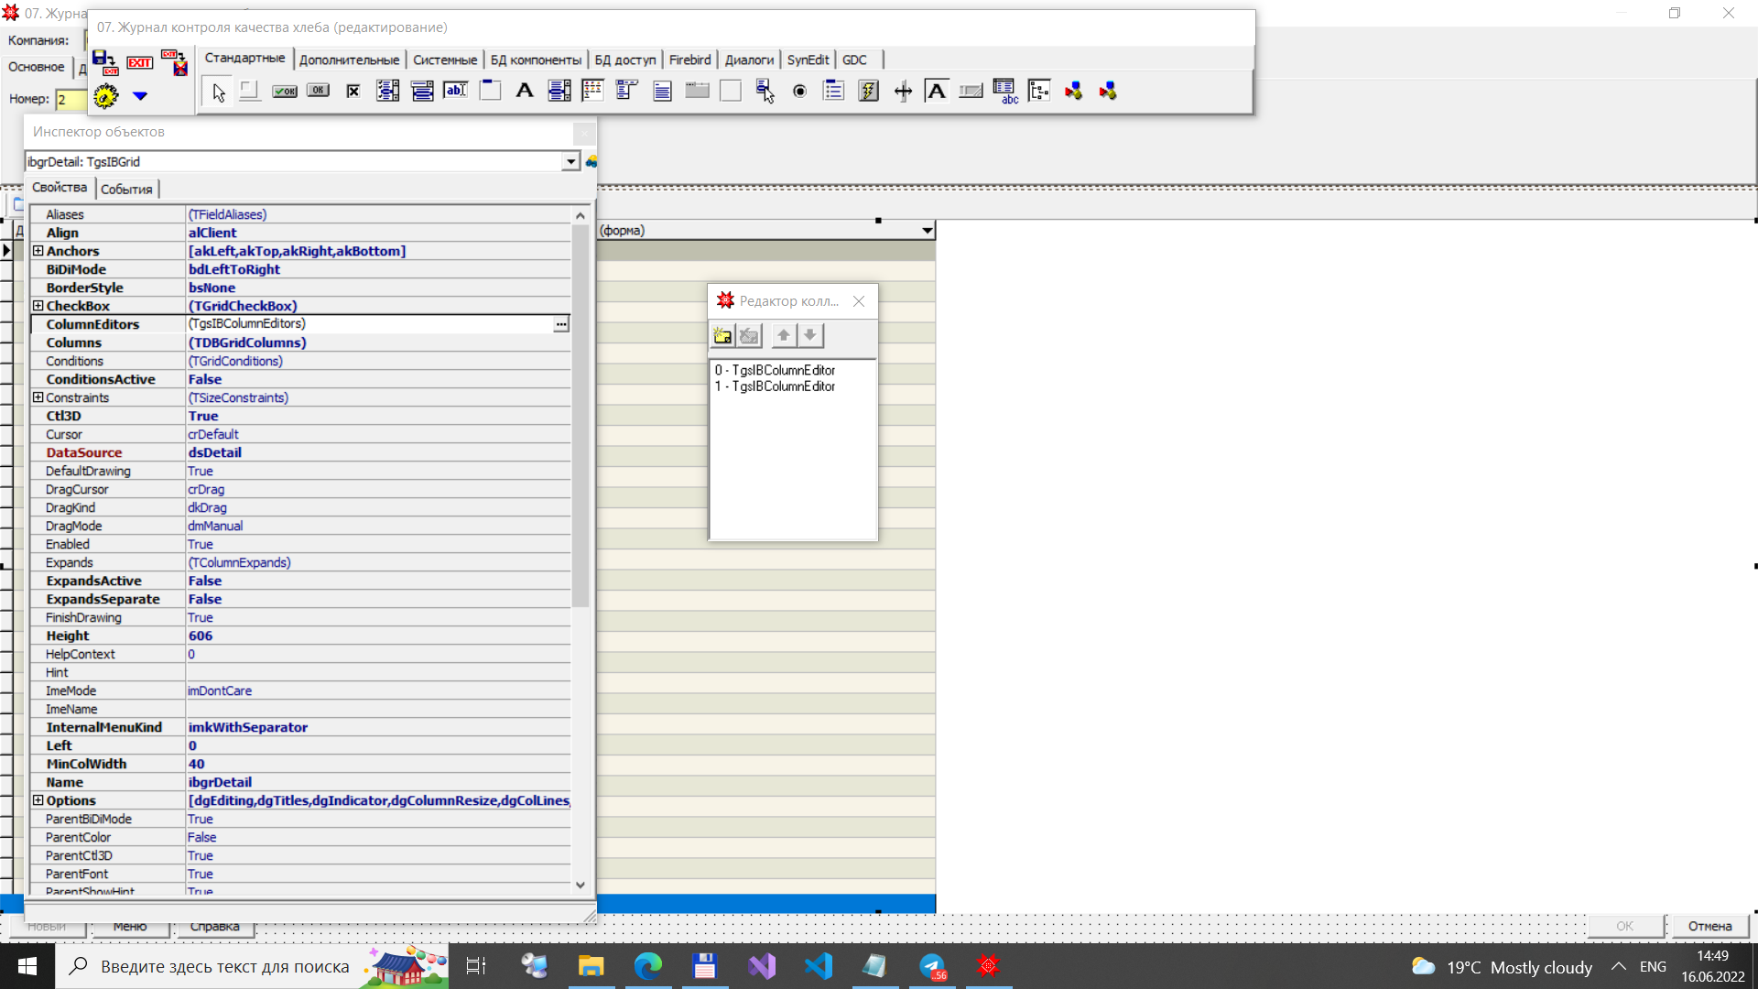Switch to the События tab
The width and height of the screenshot is (1758, 989).
[126, 190]
